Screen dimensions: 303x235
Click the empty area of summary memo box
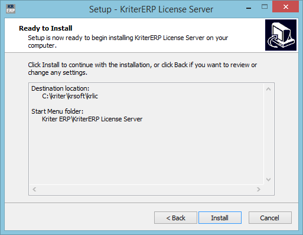coord(146,153)
